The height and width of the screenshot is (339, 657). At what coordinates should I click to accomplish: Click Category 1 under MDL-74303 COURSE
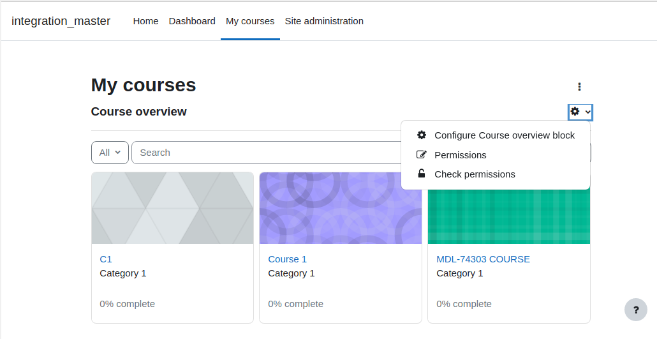pos(460,273)
